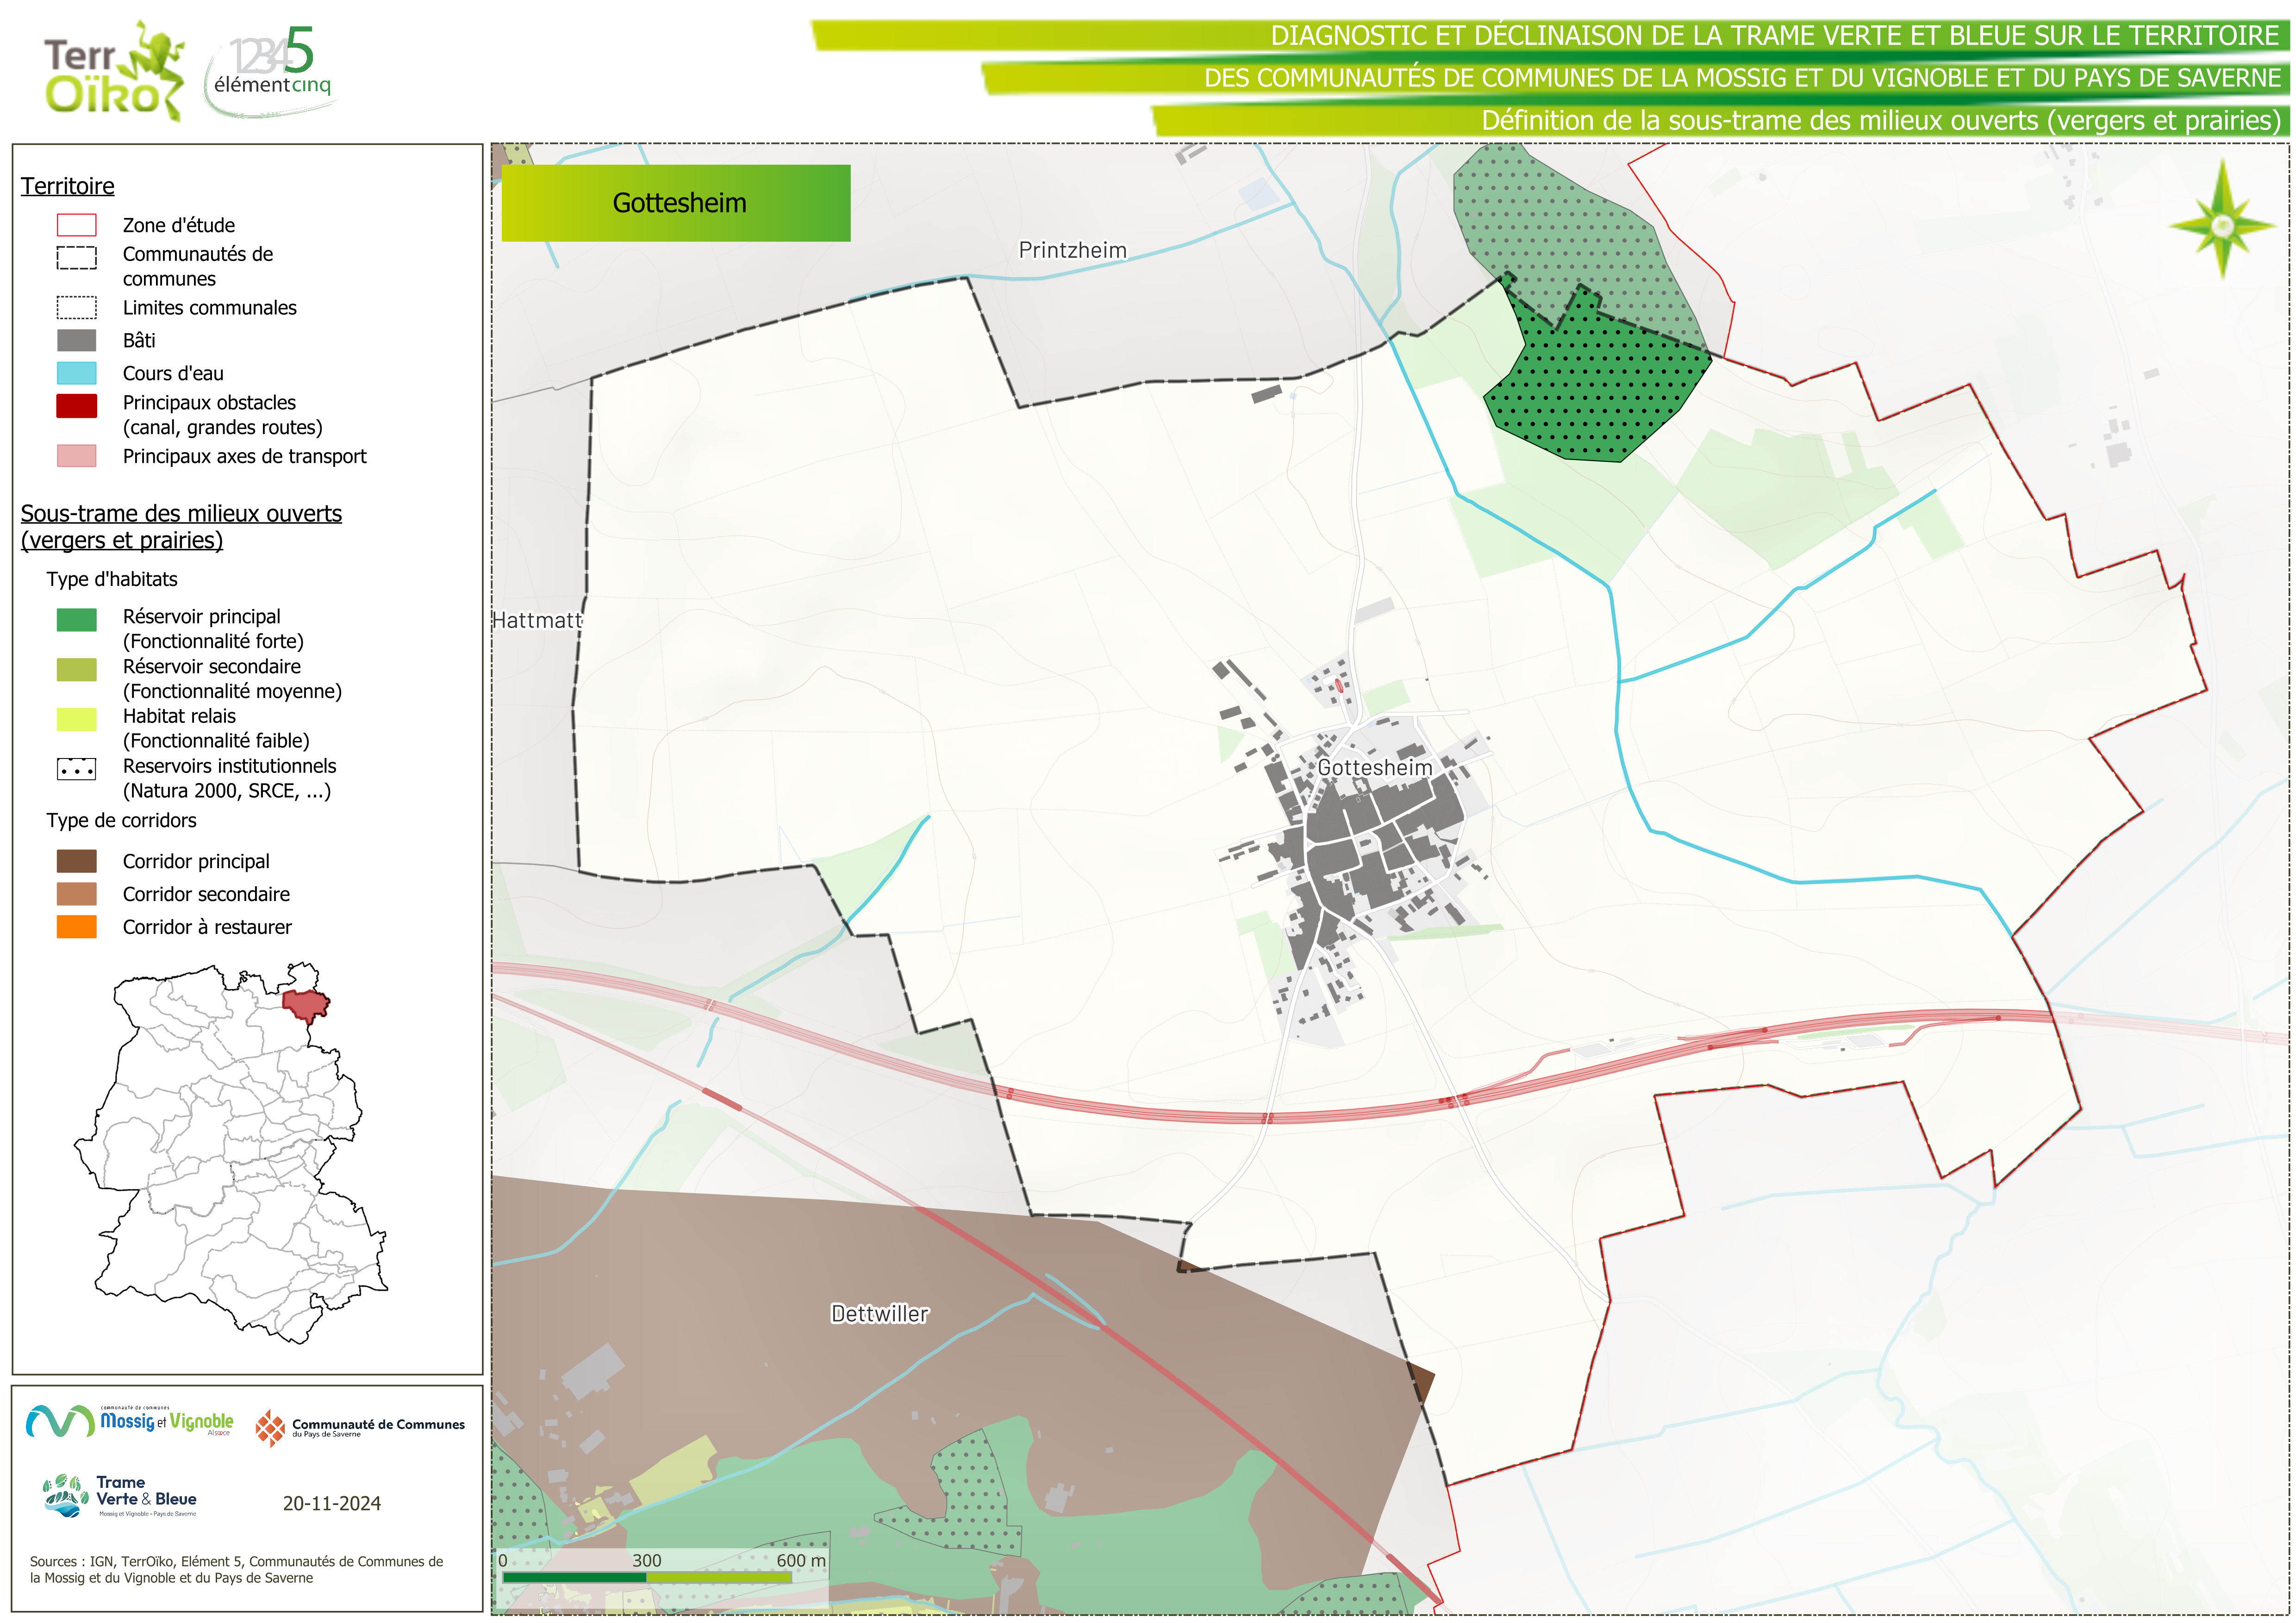The image size is (2296, 1623).
Task: Click the Zone d'étude red outline symbol
Action: [x=77, y=225]
